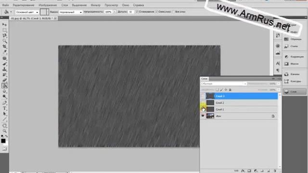Image resolution: width=308 pixels, height=173 pixels.
Task: Toggle lock image pixels brush icon
Action: [221, 90]
